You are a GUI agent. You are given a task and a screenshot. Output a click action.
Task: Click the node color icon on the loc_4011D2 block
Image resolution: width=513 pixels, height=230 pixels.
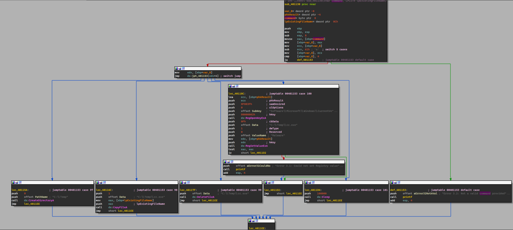tap(266, 183)
